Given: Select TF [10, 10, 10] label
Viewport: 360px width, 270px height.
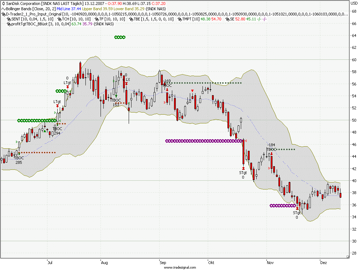Looking at the screenshot, I should pyautogui.click(x=112, y=19).
